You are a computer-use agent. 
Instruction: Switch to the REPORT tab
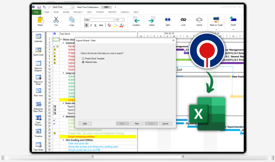(112, 12)
